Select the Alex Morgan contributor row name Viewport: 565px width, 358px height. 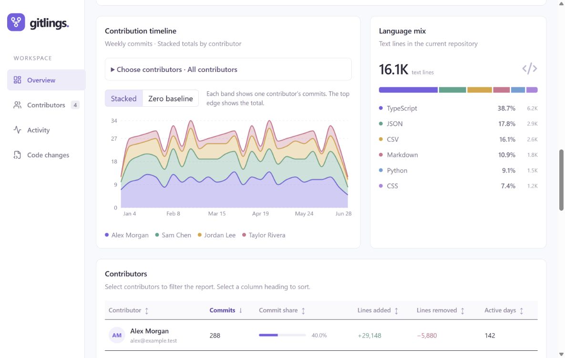tap(149, 331)
